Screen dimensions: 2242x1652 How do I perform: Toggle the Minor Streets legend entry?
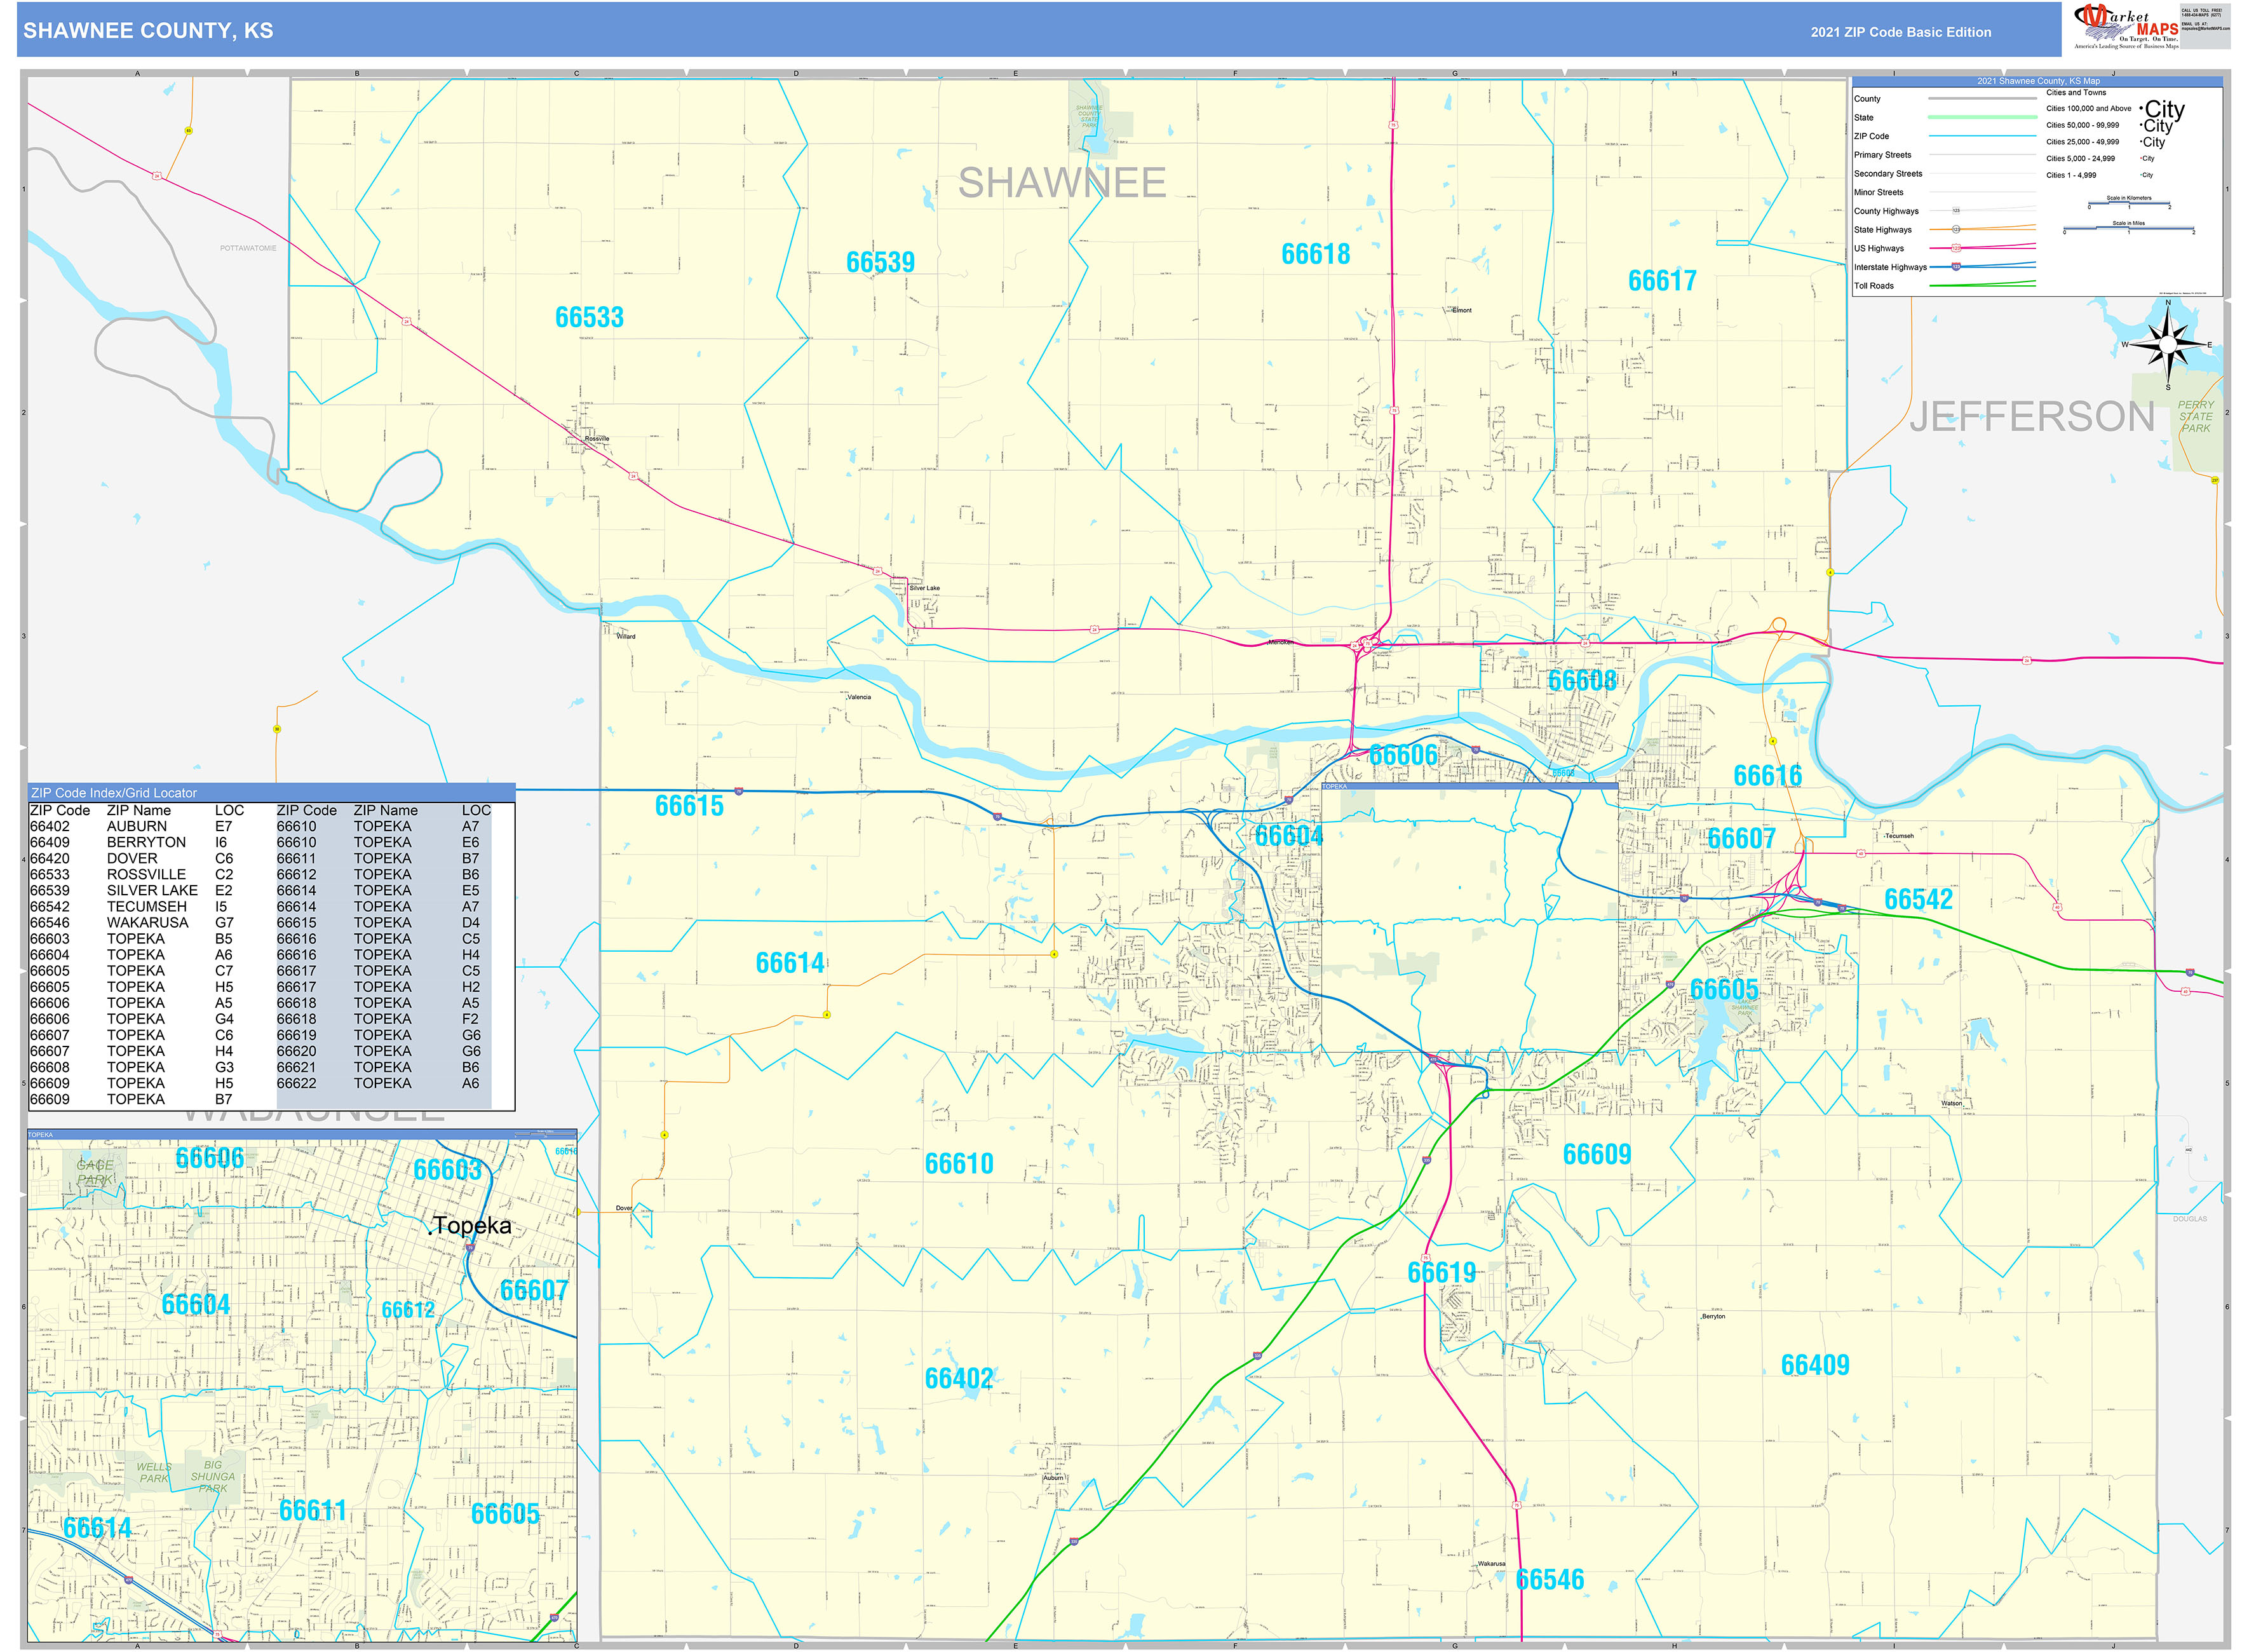click(1880, 192)
